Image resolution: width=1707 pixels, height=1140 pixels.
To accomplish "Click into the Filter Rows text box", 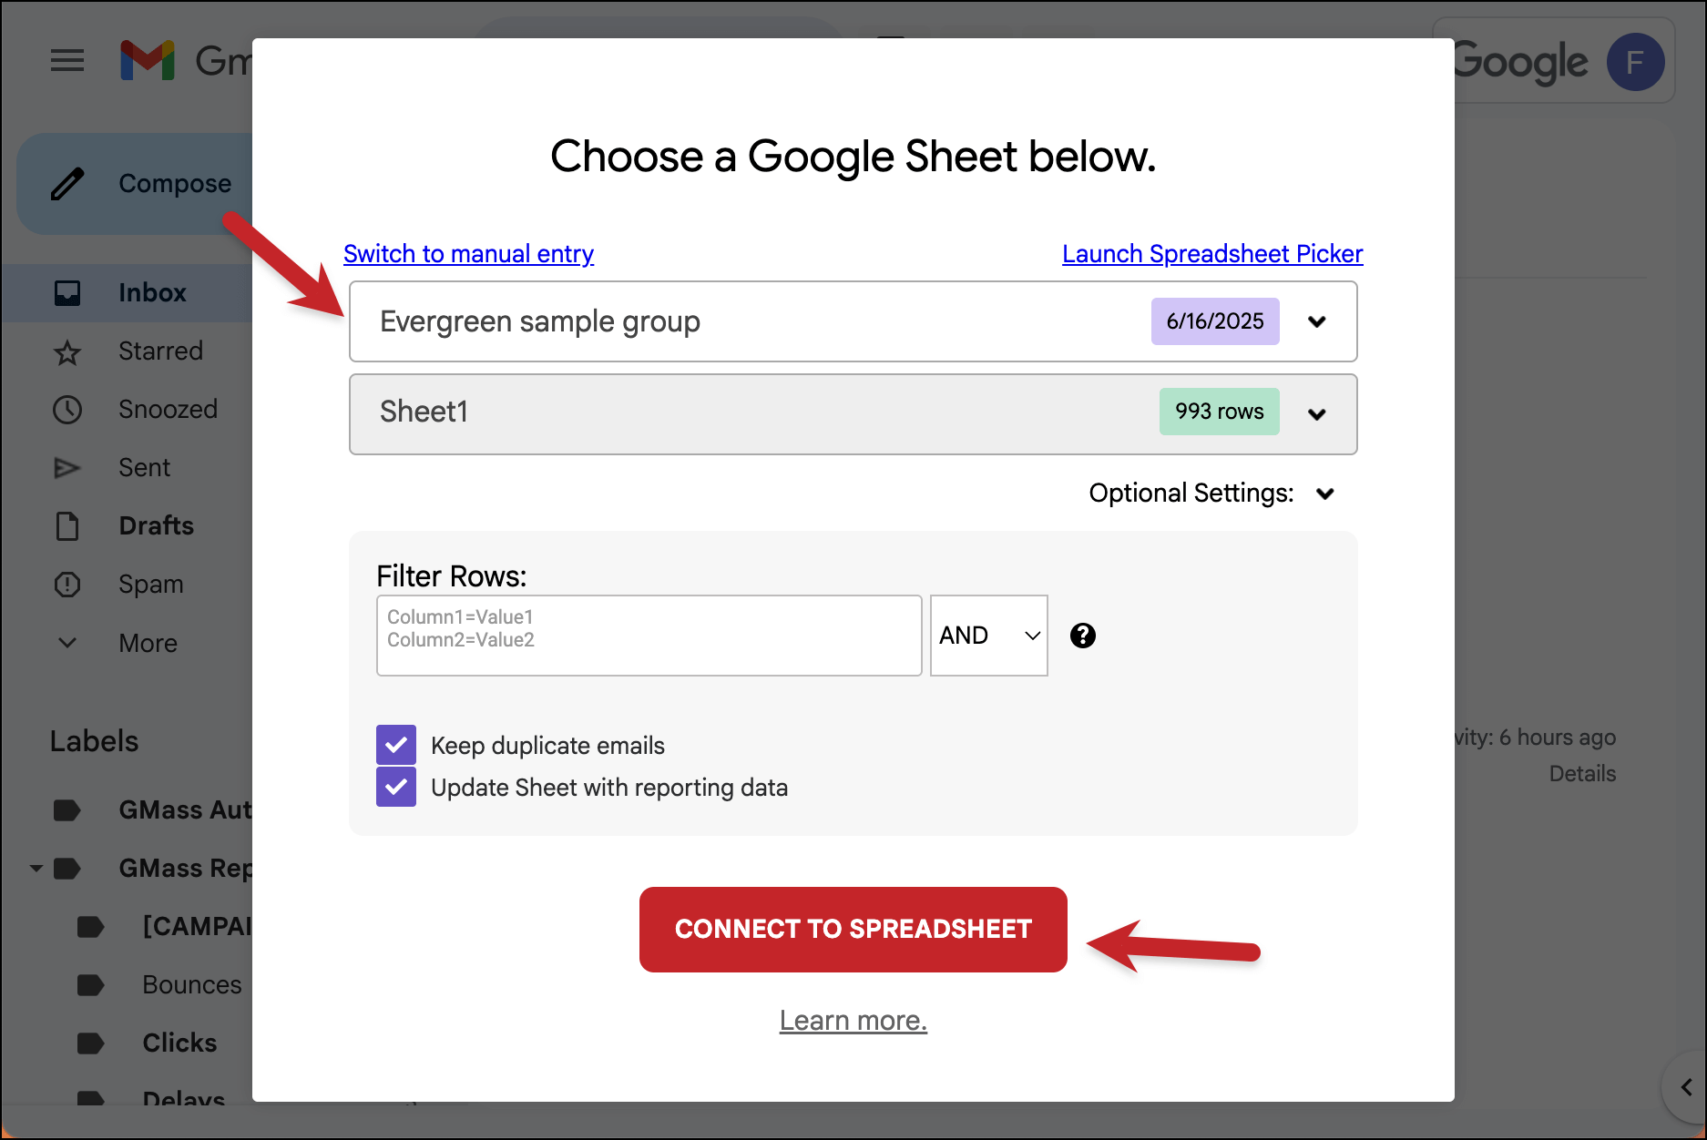I will click(649, 636).
